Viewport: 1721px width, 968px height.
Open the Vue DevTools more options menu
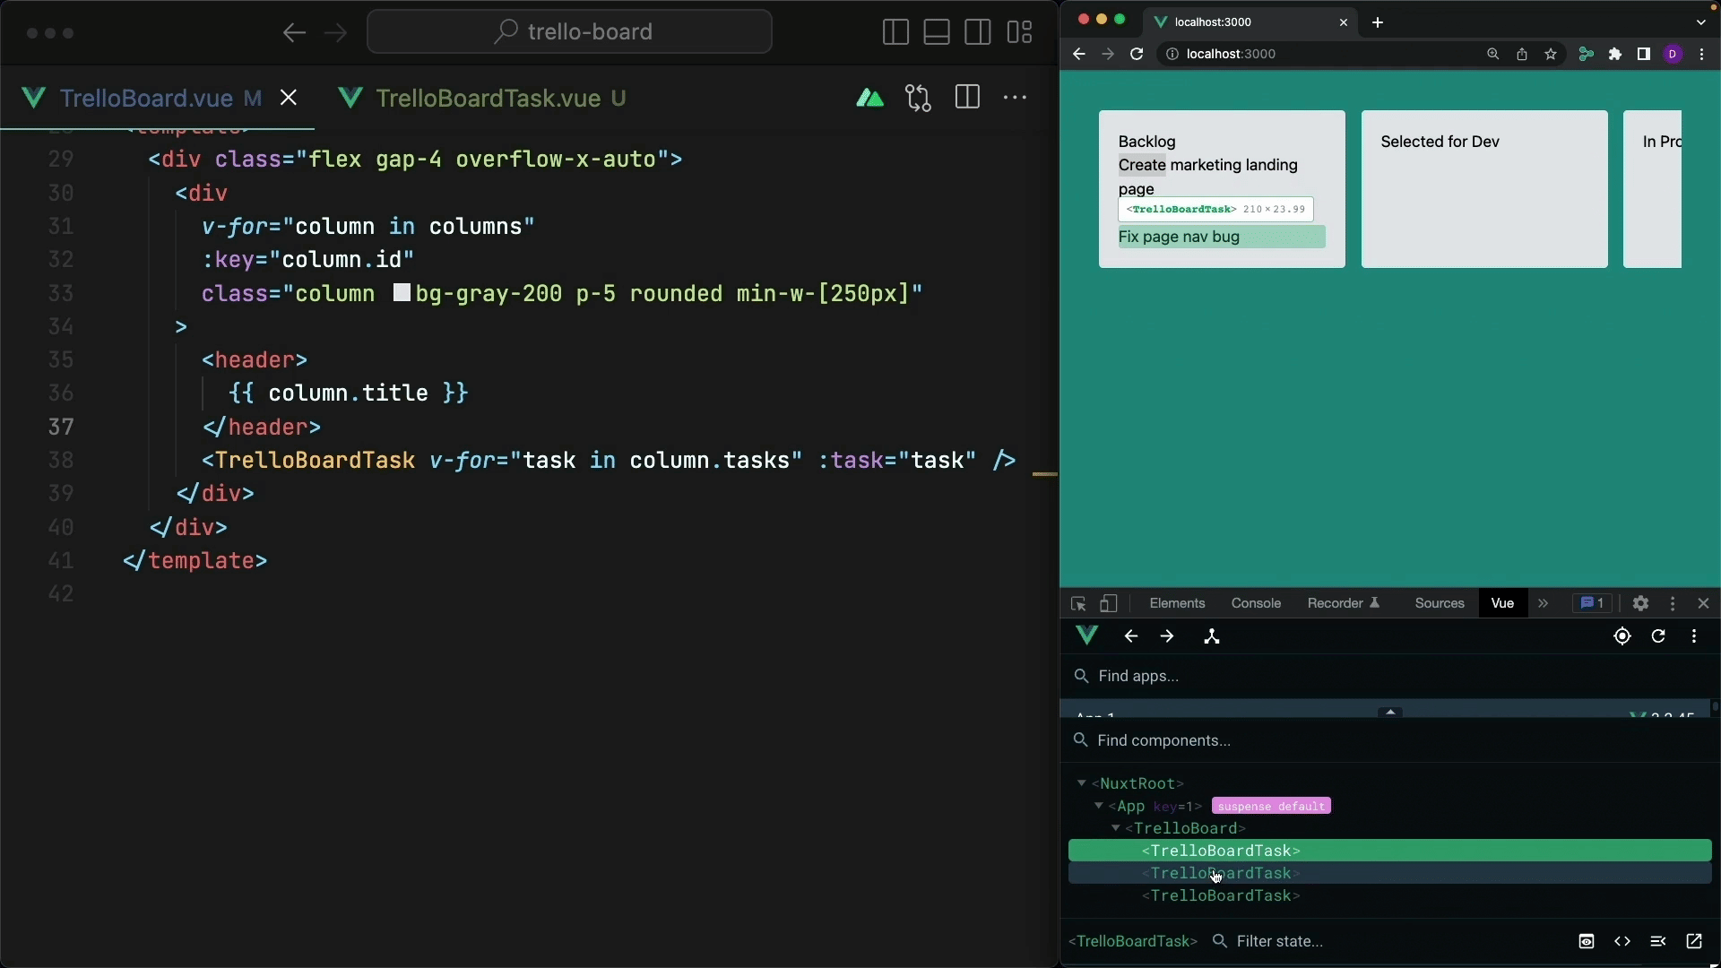[1694, 636]
